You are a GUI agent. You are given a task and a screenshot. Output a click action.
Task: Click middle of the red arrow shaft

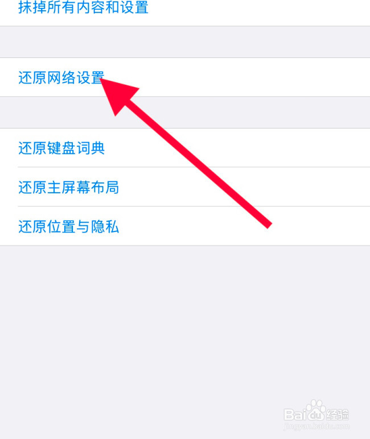point(196,163)
